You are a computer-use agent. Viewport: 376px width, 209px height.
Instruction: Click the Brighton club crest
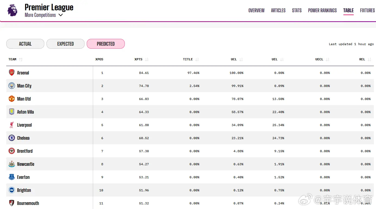click(11, 190)
